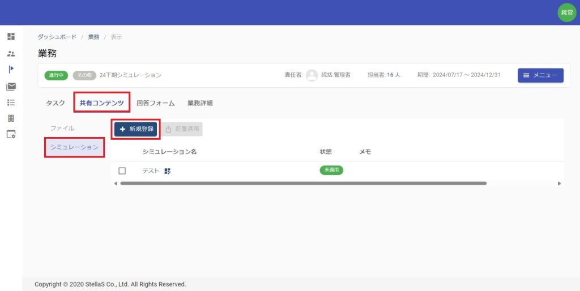Image resolution: width=580 pixels, height=291 pixels.
Task: Select ファイル in the side list
Action: pos(62,129)
